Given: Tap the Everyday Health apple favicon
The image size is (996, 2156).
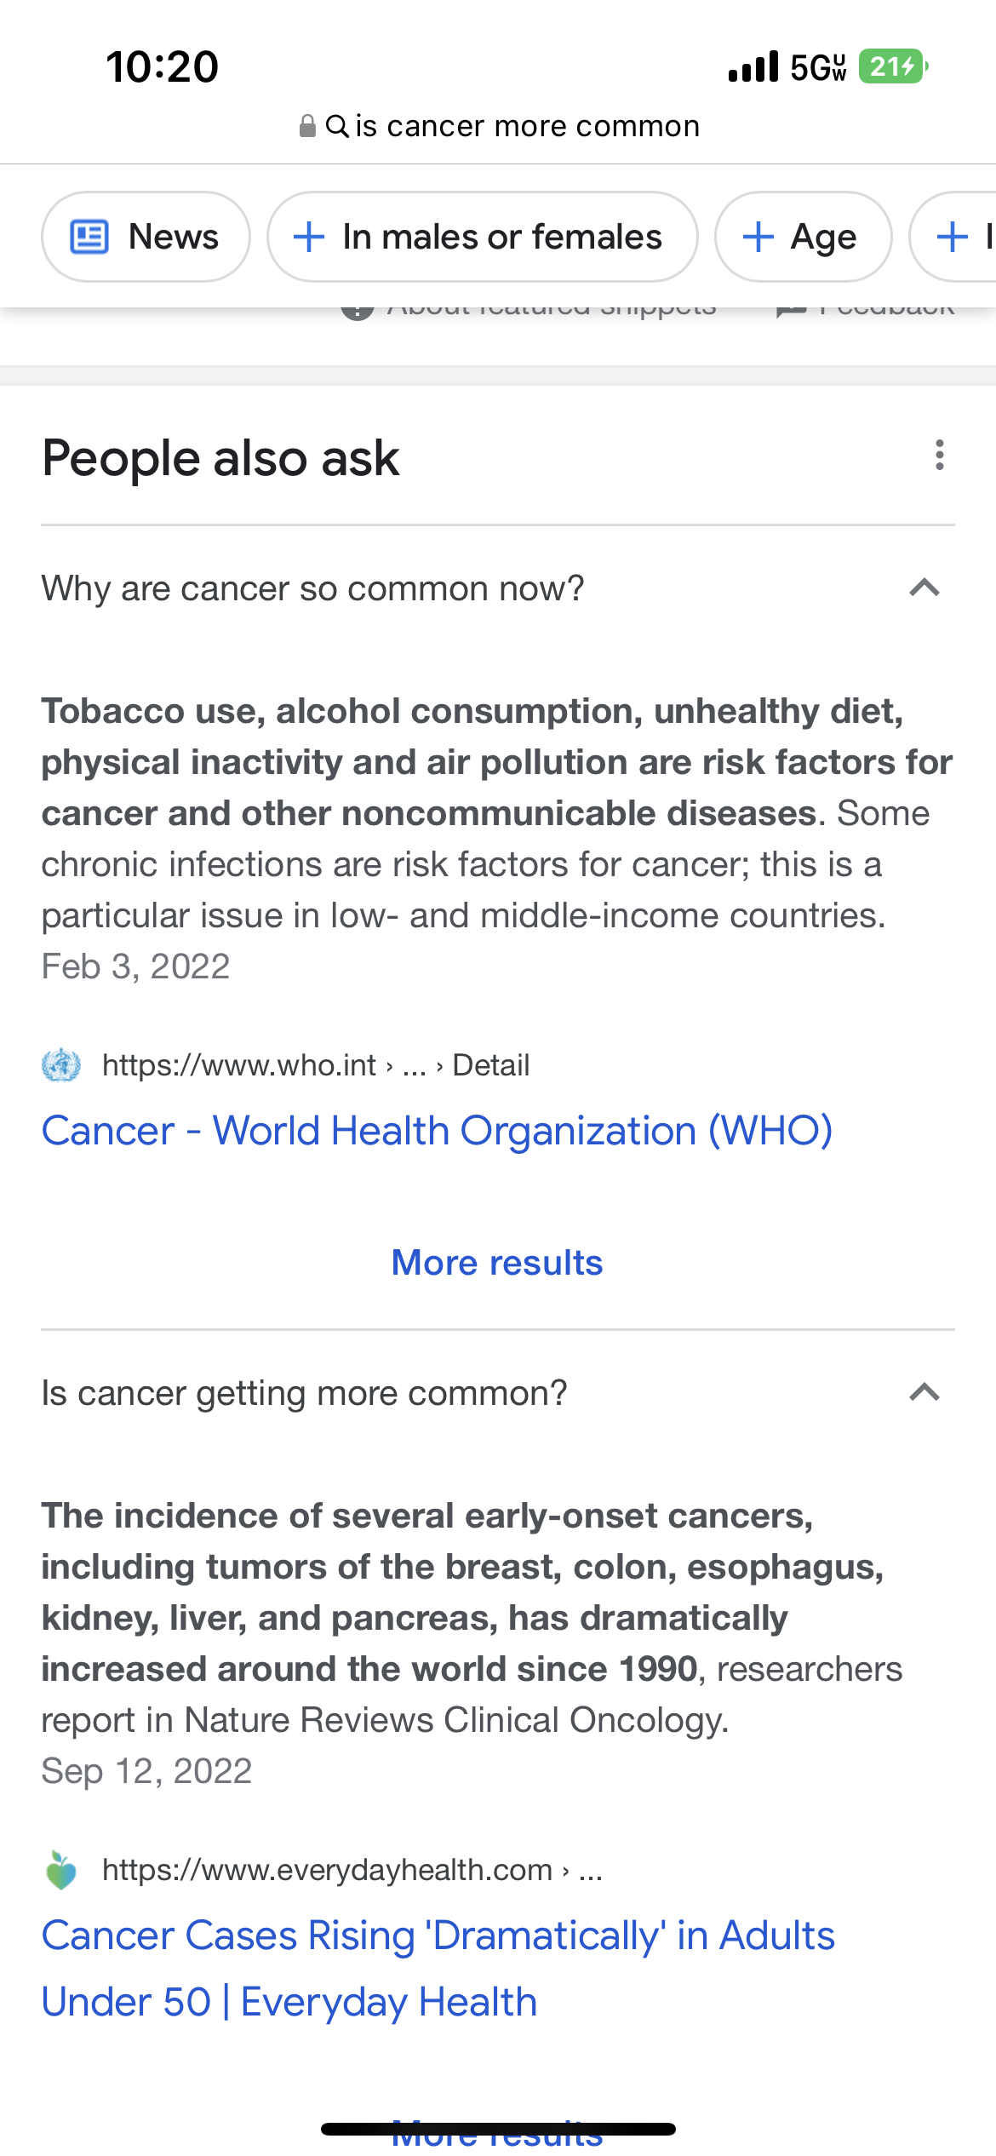Looking at the screenshot, I should pos(61,1870).
